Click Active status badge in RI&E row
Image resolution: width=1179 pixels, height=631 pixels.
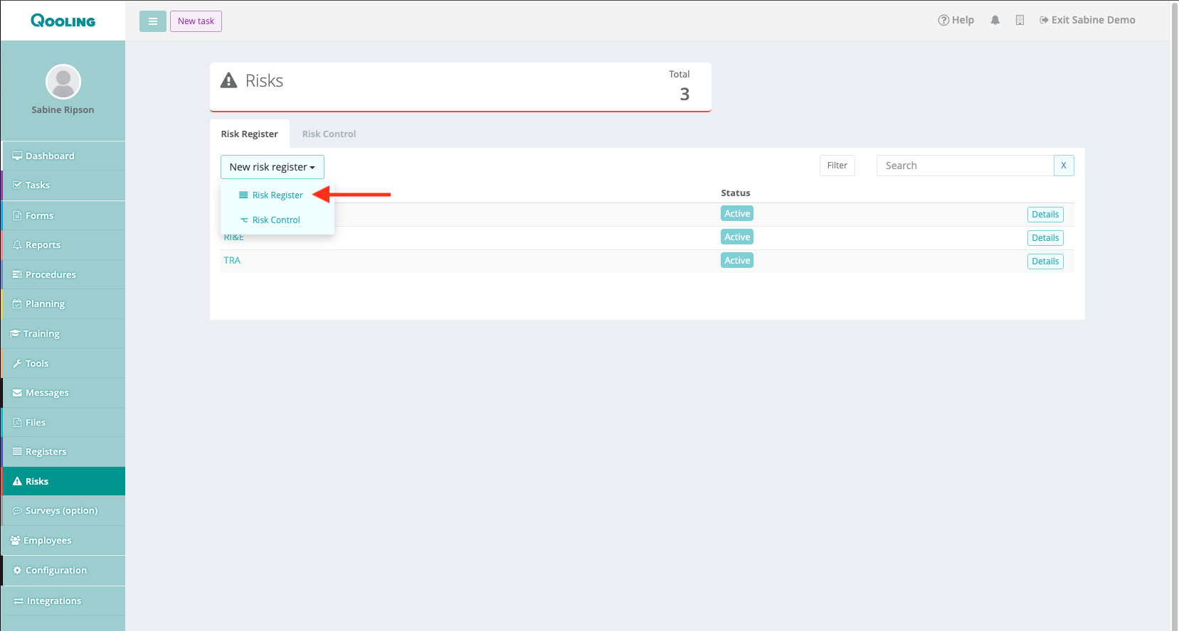pos(737,237)
